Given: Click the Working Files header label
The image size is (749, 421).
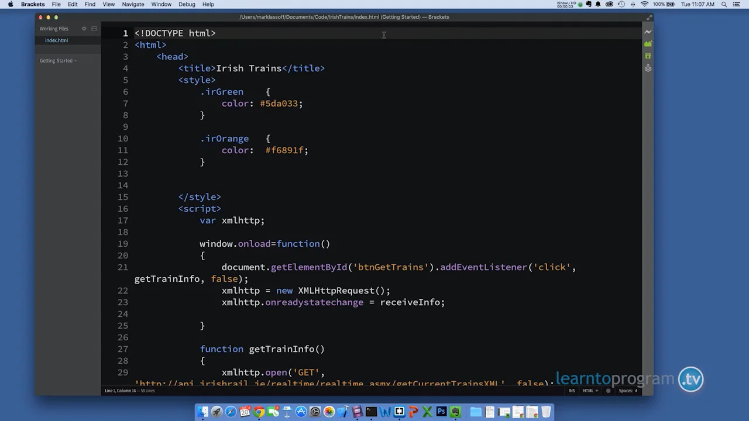Looking at the screenshot, I should click(54, 29).
